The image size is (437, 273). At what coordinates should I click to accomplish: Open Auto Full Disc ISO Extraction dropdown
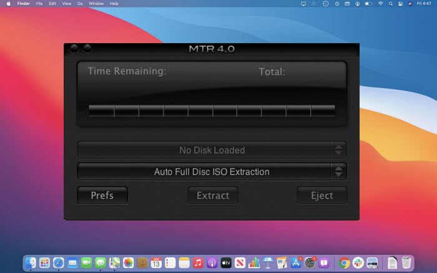pyautogui.click(x=212, y=172)
